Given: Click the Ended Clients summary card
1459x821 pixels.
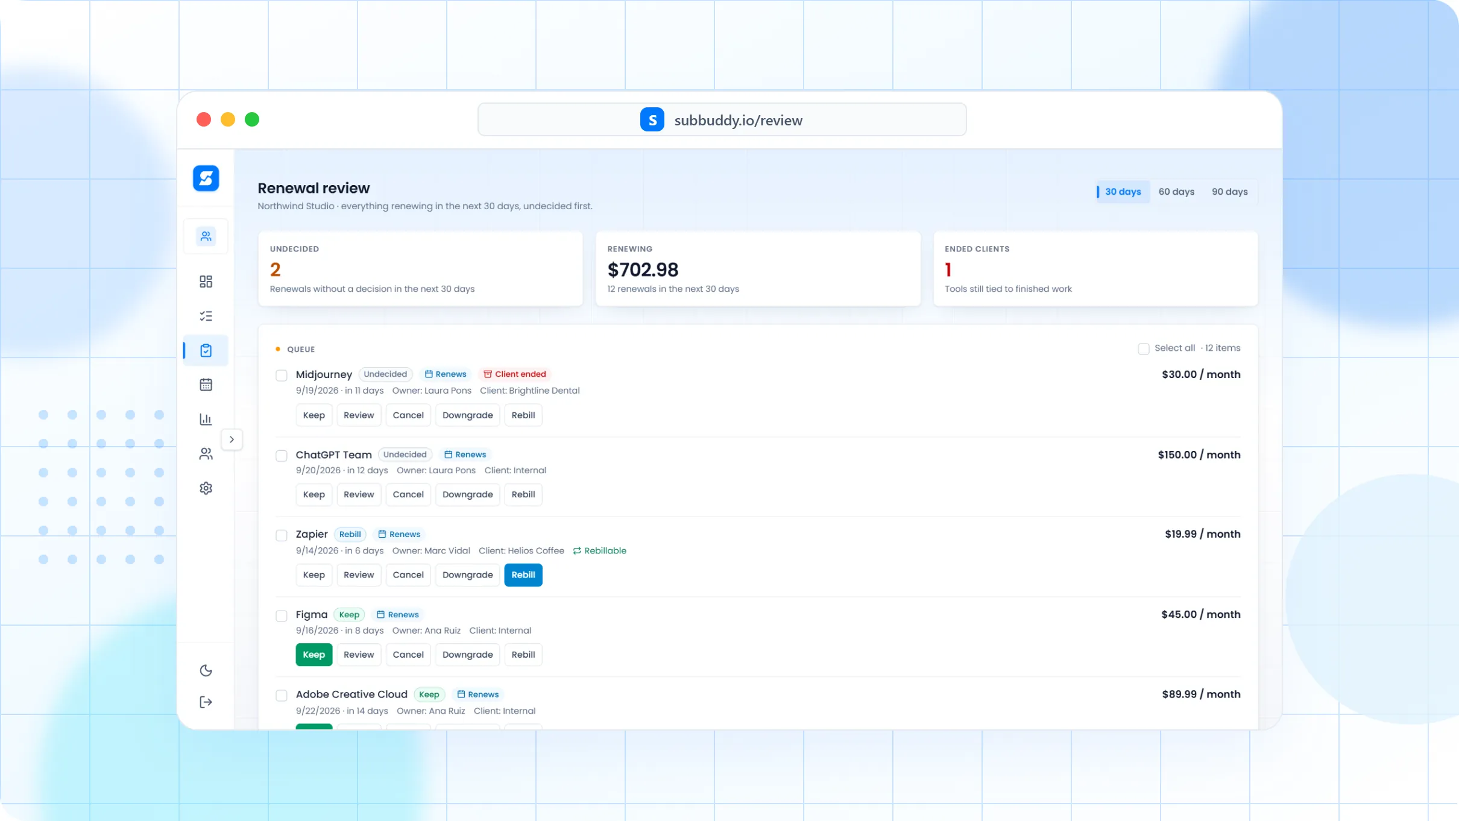Looking at the screenshot, I should click(1095, 269).
